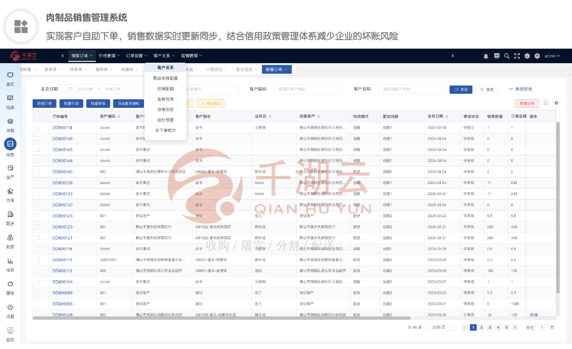Select the 财务 finance sidebar icon
This screenshot has width=572, height=349.
(10, 238)
